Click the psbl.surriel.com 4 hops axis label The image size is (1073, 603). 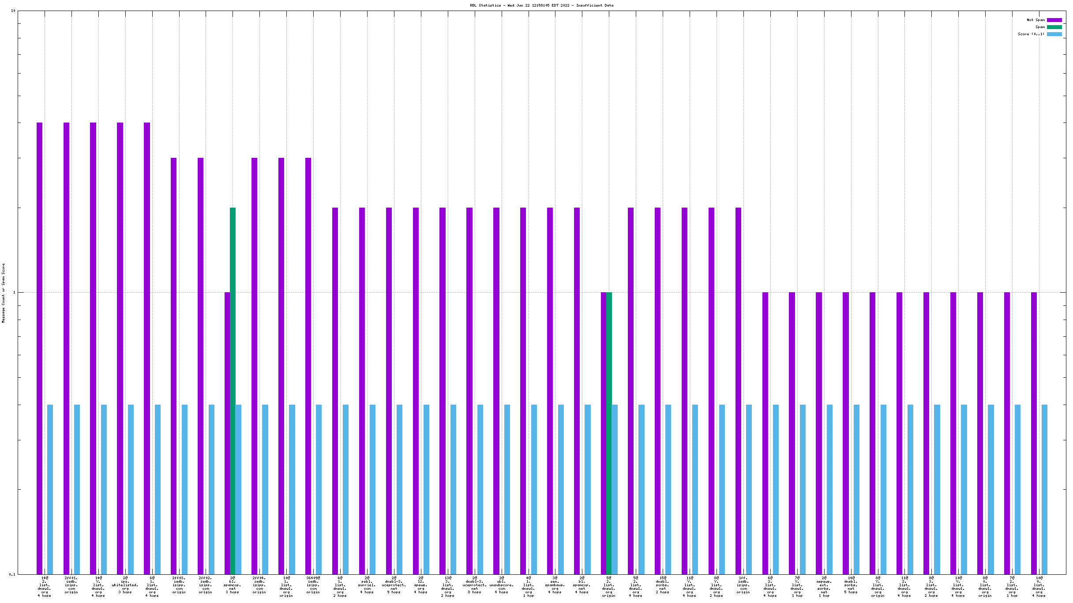coord(367,586)
